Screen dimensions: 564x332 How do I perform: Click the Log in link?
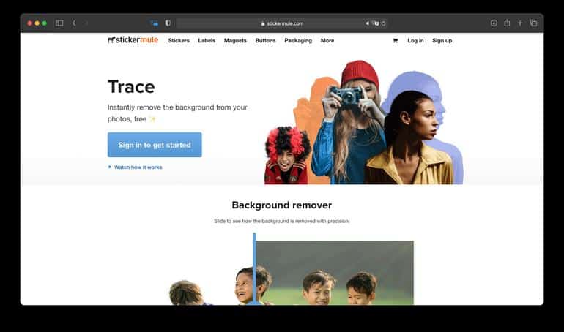pyautogui.click(x=415, y=41)
